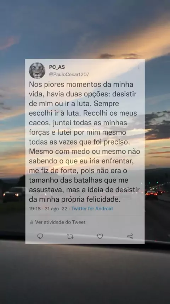Image resolution: width=170 pixels, height=304 pixels.
Task: Open the Twitter for Android link
Action: point(92,209)
